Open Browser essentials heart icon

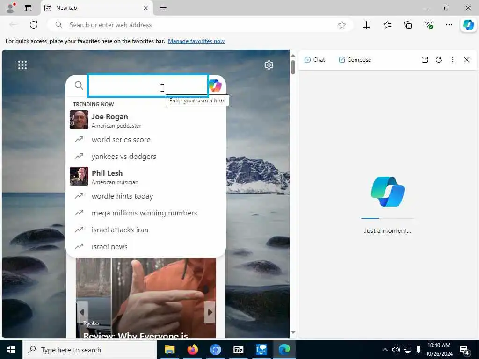(428, 25)
